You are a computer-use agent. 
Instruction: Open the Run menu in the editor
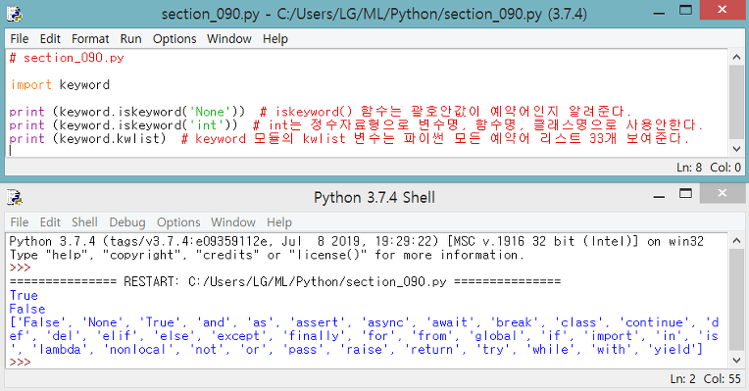pyautogui.click(x=131, y=38)
